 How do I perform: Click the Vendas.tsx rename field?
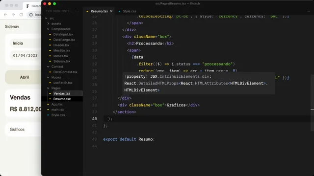pos(68,93)
